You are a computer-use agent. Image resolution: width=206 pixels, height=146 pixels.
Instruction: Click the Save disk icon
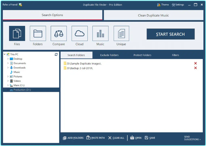tap(146, 138)
